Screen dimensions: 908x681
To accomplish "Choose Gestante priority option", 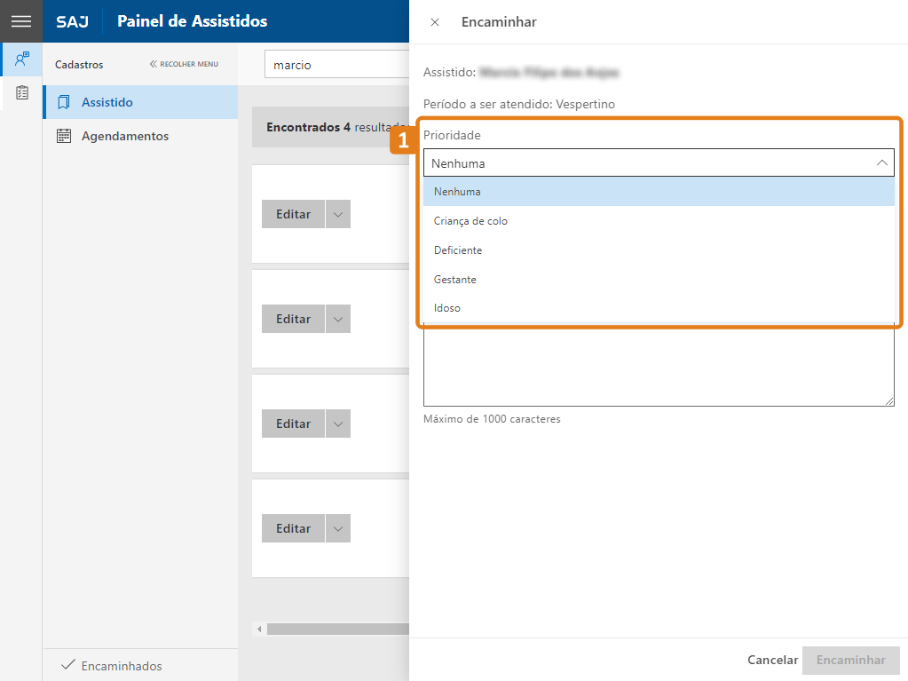I will [659, 279].
